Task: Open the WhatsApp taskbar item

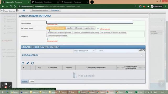Action: (82, 92)
